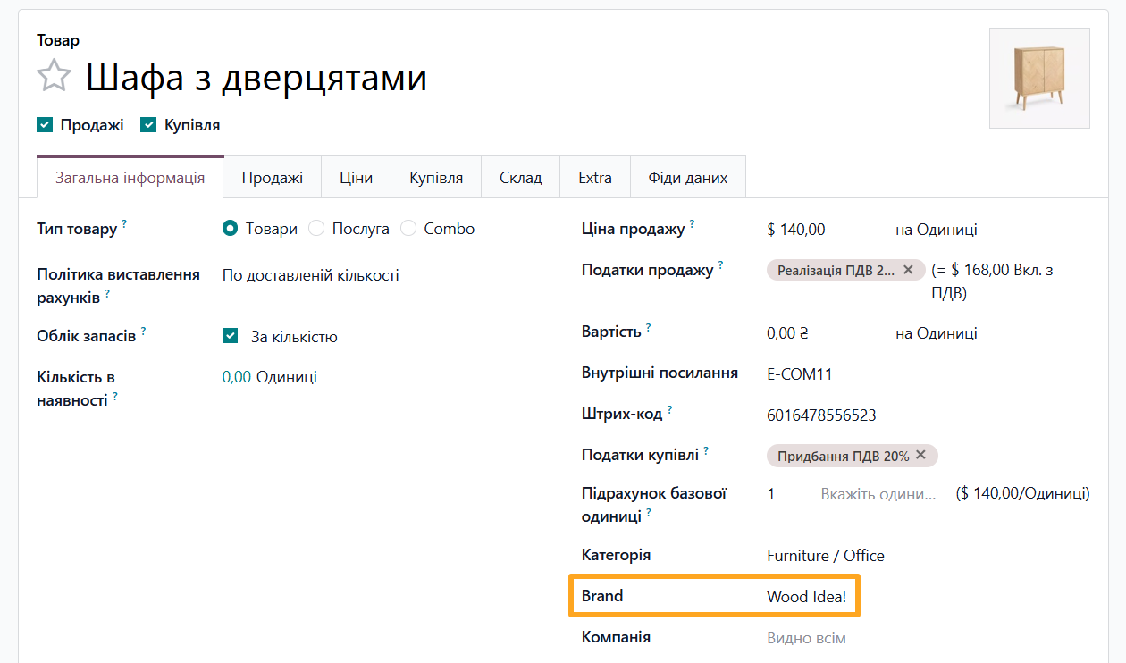The height and width of the screenshot is (663, 1126).
Task: Select the Товари radio option
Action: tap(231, 229)
